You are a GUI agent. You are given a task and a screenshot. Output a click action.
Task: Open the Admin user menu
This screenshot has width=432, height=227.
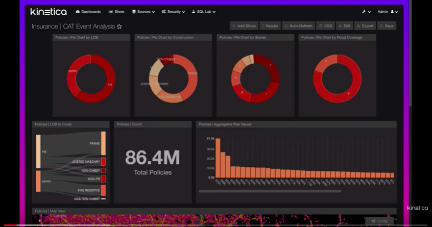coord(388,12)
